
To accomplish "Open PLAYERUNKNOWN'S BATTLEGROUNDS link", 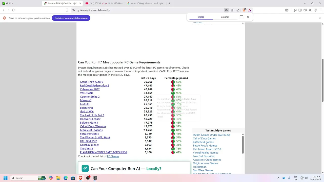I will coord(104,152).
